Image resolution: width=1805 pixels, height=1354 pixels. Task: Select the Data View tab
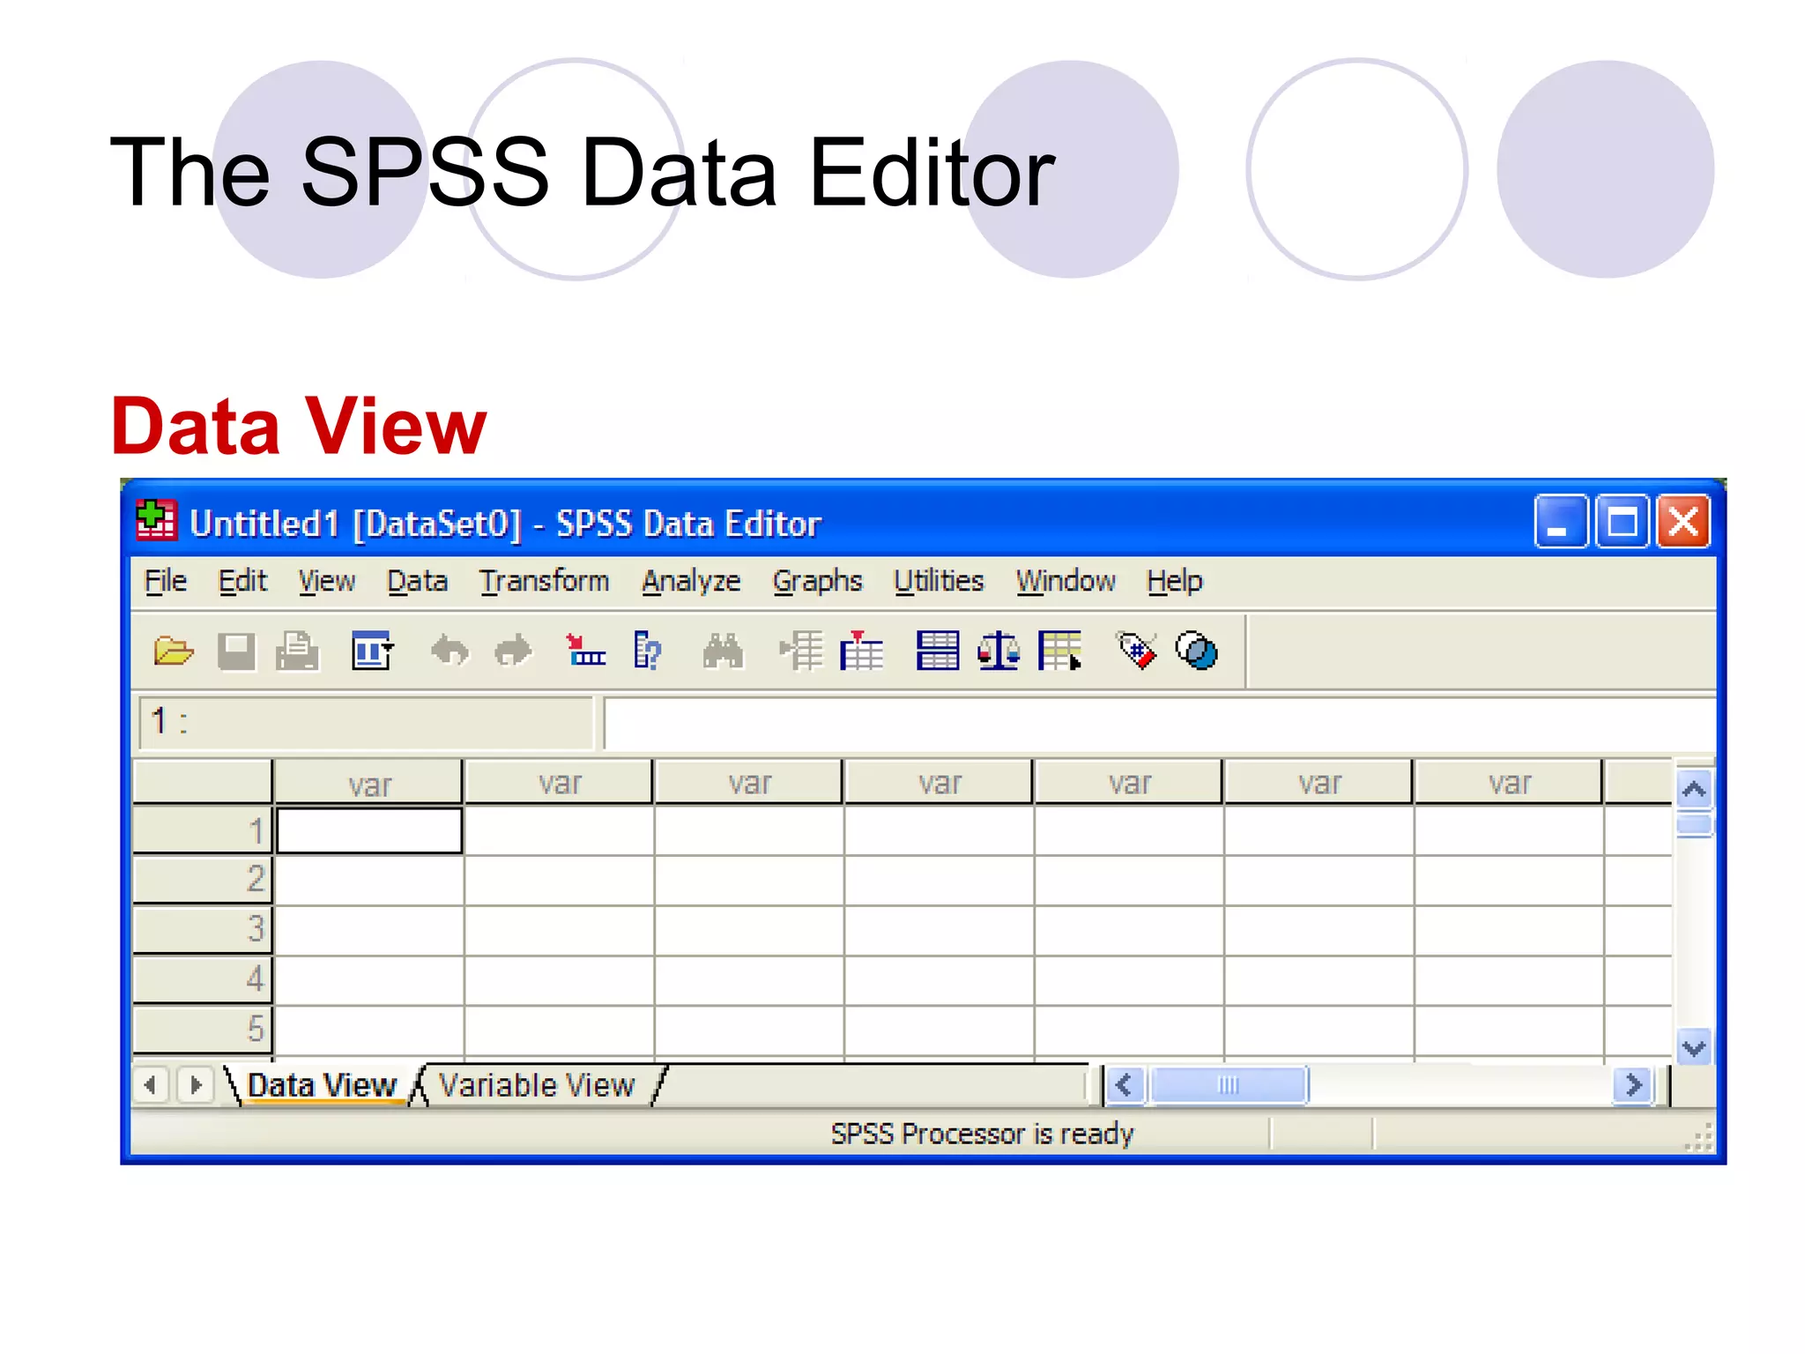[x=322, y=1084]
